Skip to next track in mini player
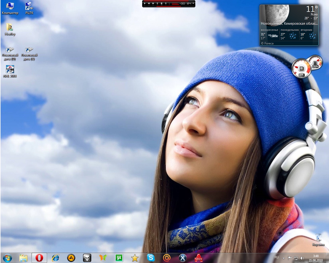The image size is (329, 263). [153, 4]
